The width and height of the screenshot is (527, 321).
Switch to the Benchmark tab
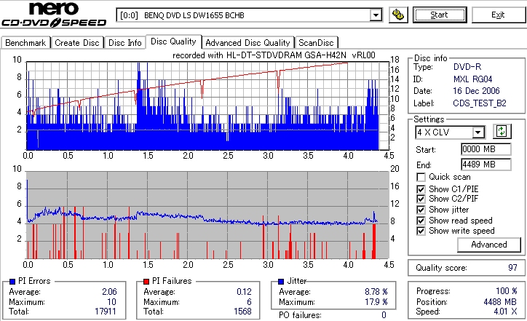coord(25,43)
